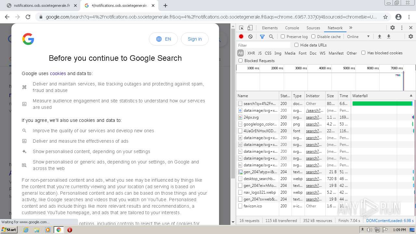Open DevTools settings gear at top
This screenshot has width=416, height=234.
click(x=393, y=28)
